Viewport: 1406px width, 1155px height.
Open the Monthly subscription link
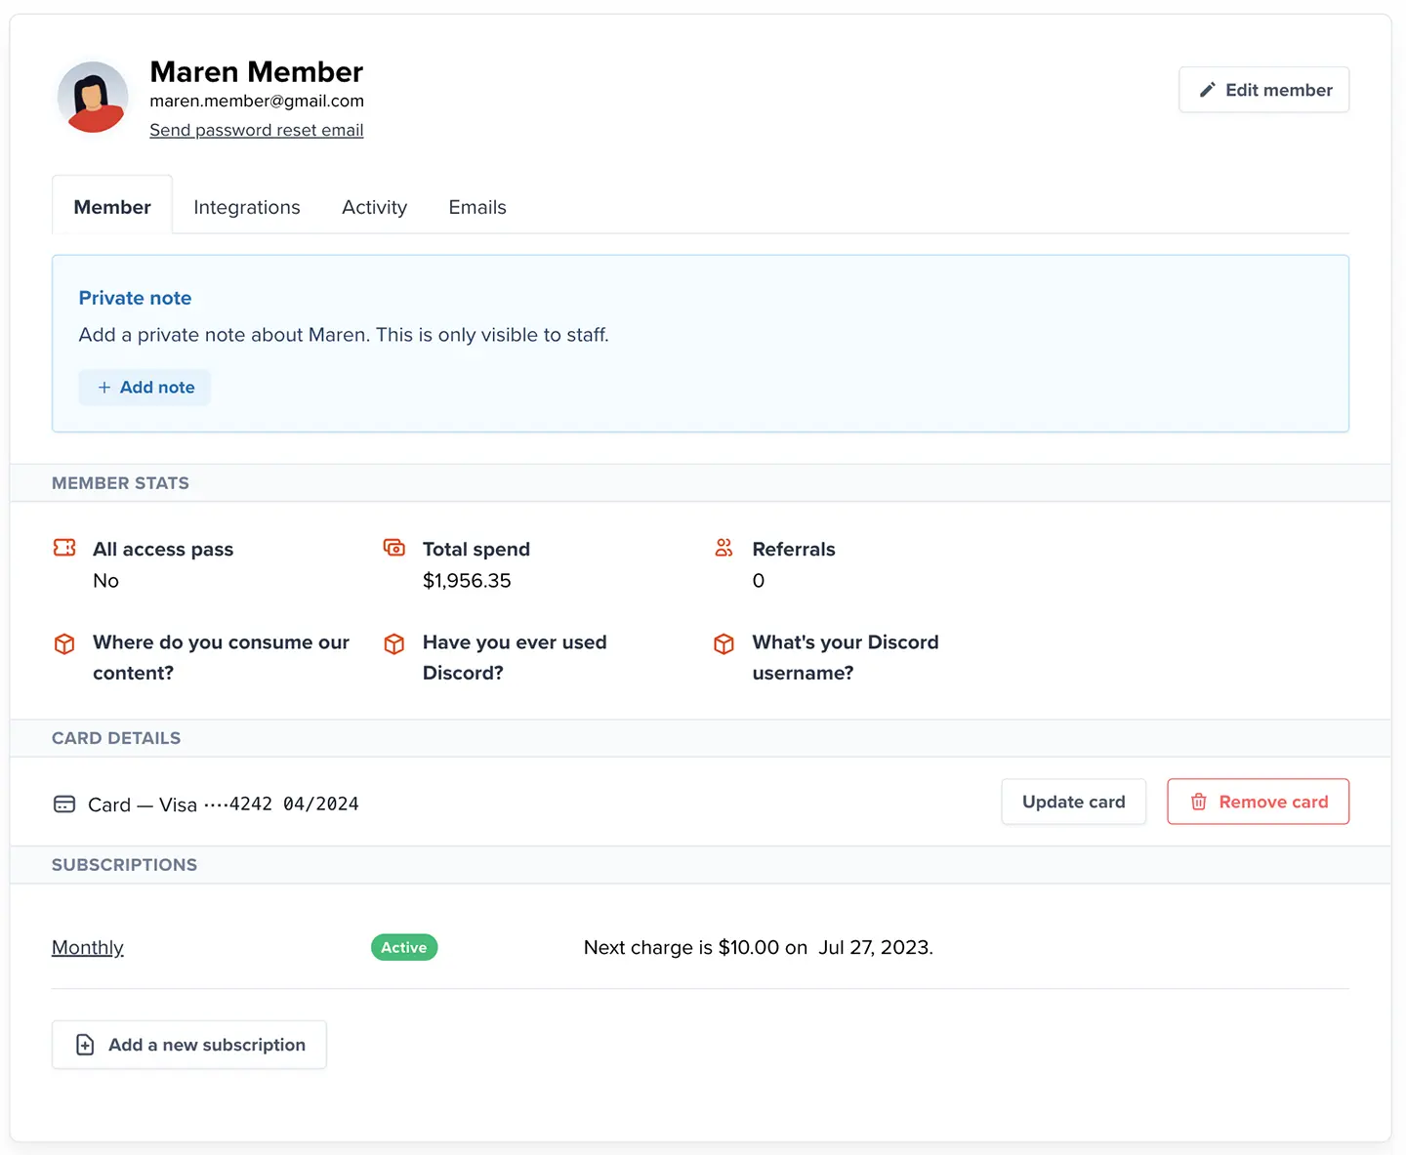(88, 947)
